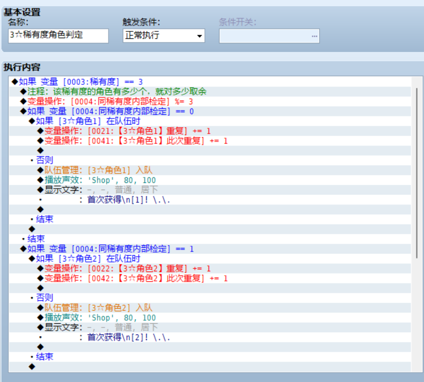Screen dimensions: 424x382
Task: Select '变量操作: [0041:【3☆角色1】此次重复] += 1'
Action: pyautogui.click(x=210, y=140)
